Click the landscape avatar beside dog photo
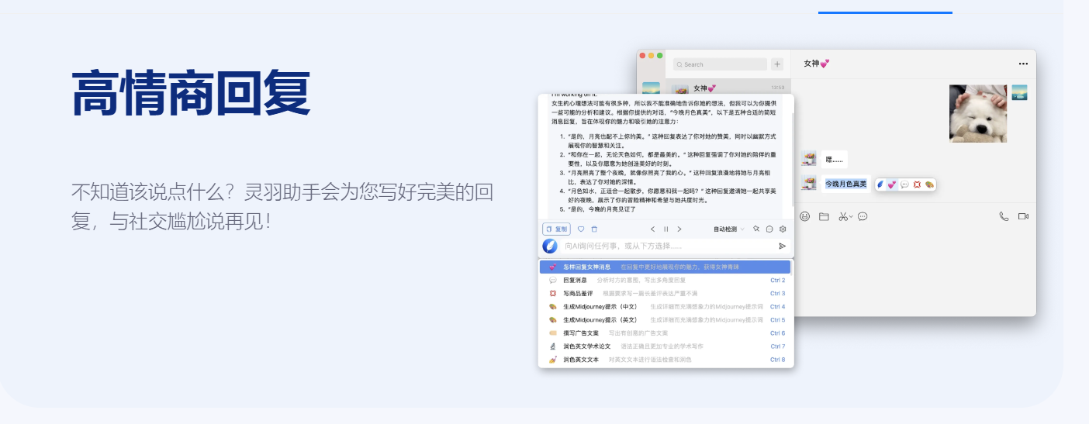The width and height of the screenshot is (1089, 424). (1020, 92)
